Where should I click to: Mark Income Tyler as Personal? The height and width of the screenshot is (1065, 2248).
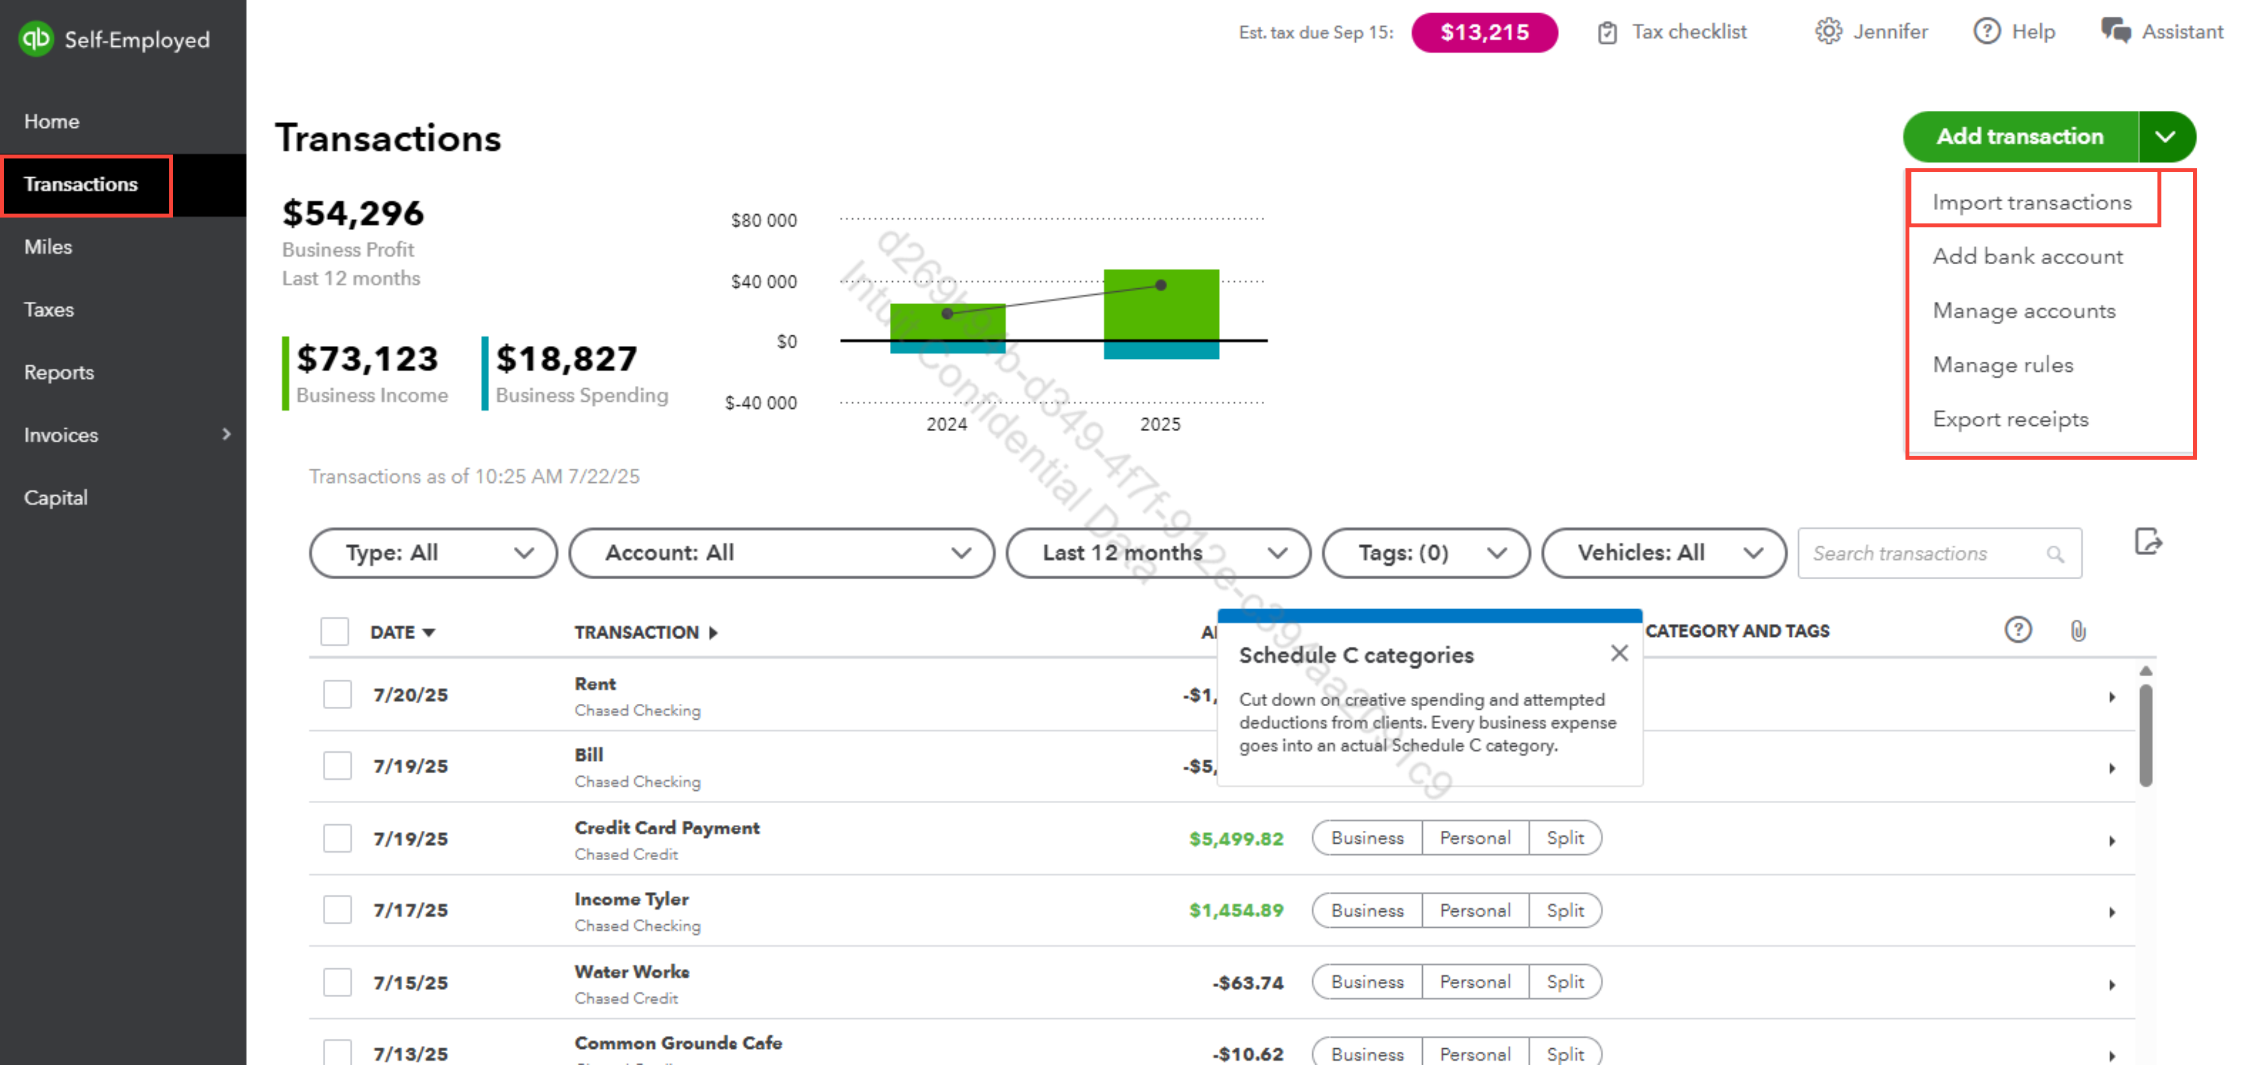click(1475, 910)
